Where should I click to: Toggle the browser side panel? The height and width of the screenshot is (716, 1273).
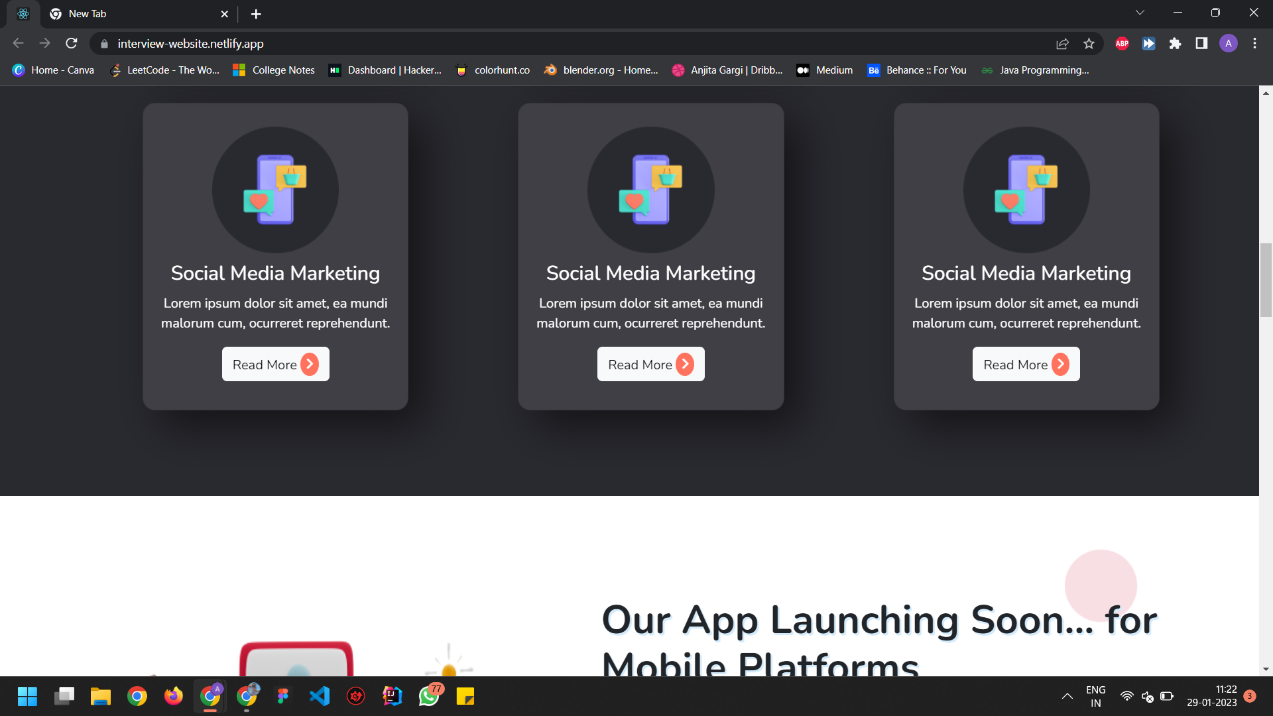(1201, 44)
